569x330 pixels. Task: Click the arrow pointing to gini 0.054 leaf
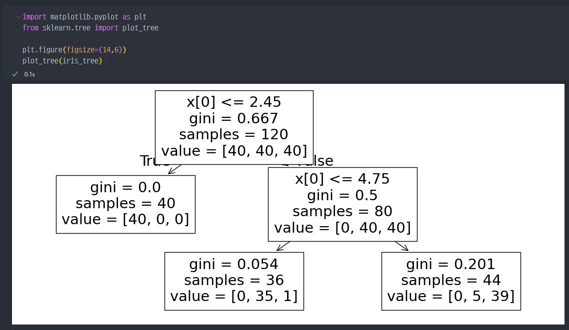pos(283,246)
